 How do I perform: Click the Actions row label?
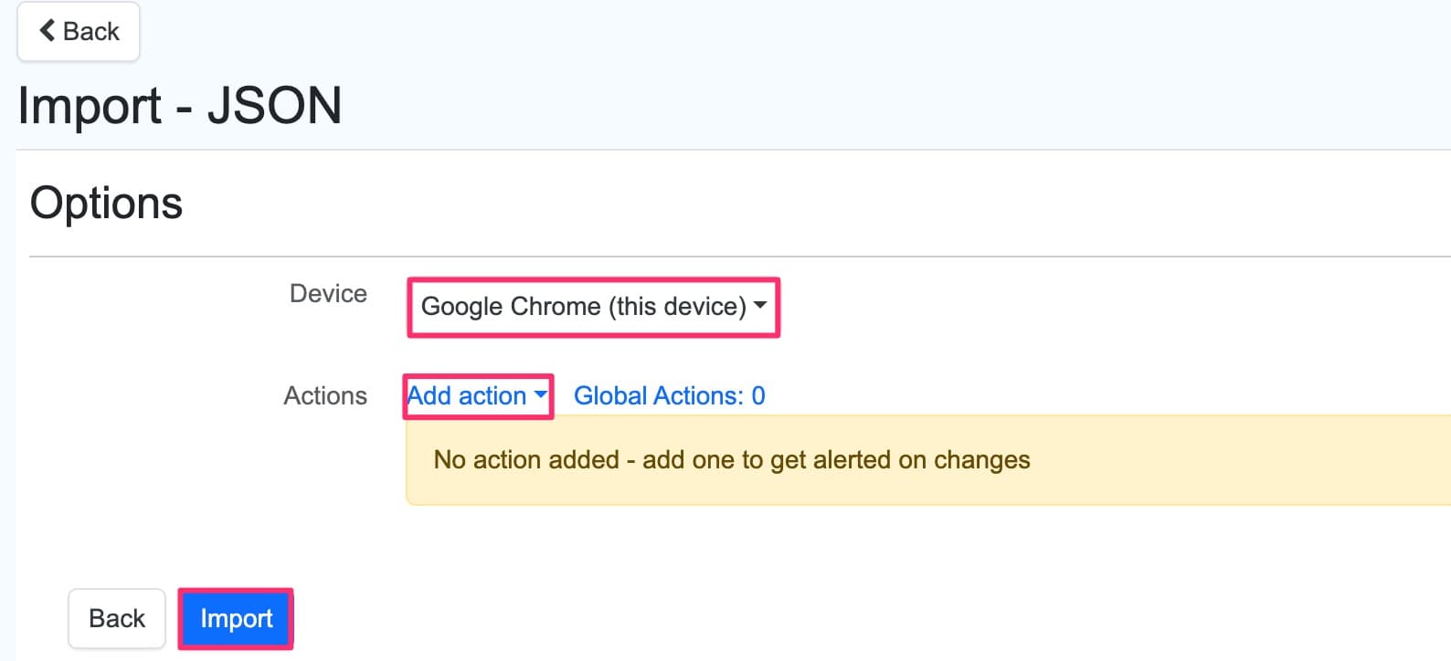tap(325, 395)
